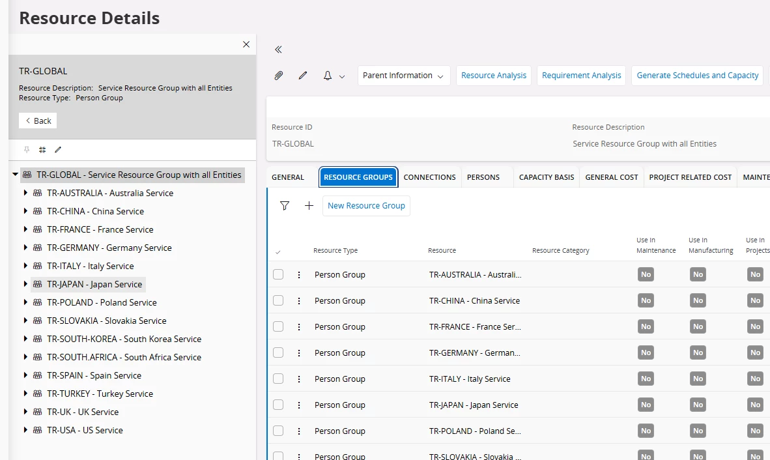770x460 pixels.
Task: Collapse the side panel with double chevron
Action: tap(278, 50)
